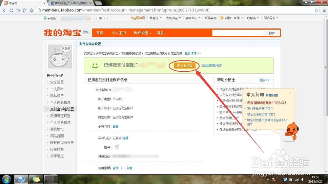Click 更多>> in 帮助小贴士 panel
This screenshot has width=328, height=184.
point(264,80)
